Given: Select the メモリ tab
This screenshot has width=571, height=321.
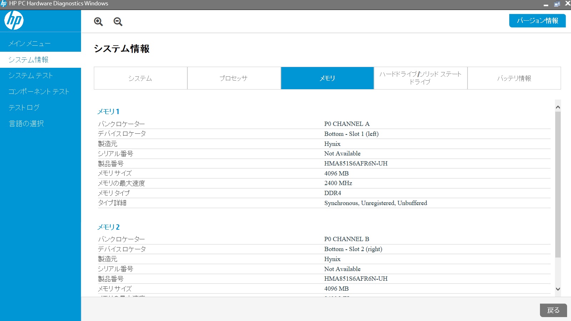Looking at the screenshot, I should pos(327,78).
